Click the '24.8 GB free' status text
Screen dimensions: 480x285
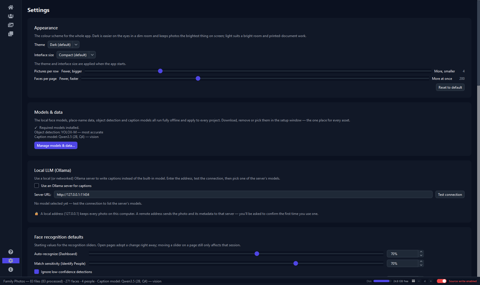click(401, 281)
